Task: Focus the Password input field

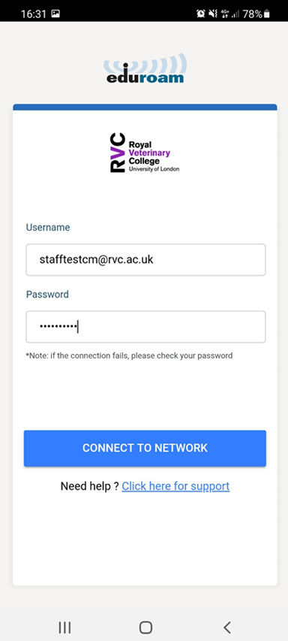Action: (145, 327)
